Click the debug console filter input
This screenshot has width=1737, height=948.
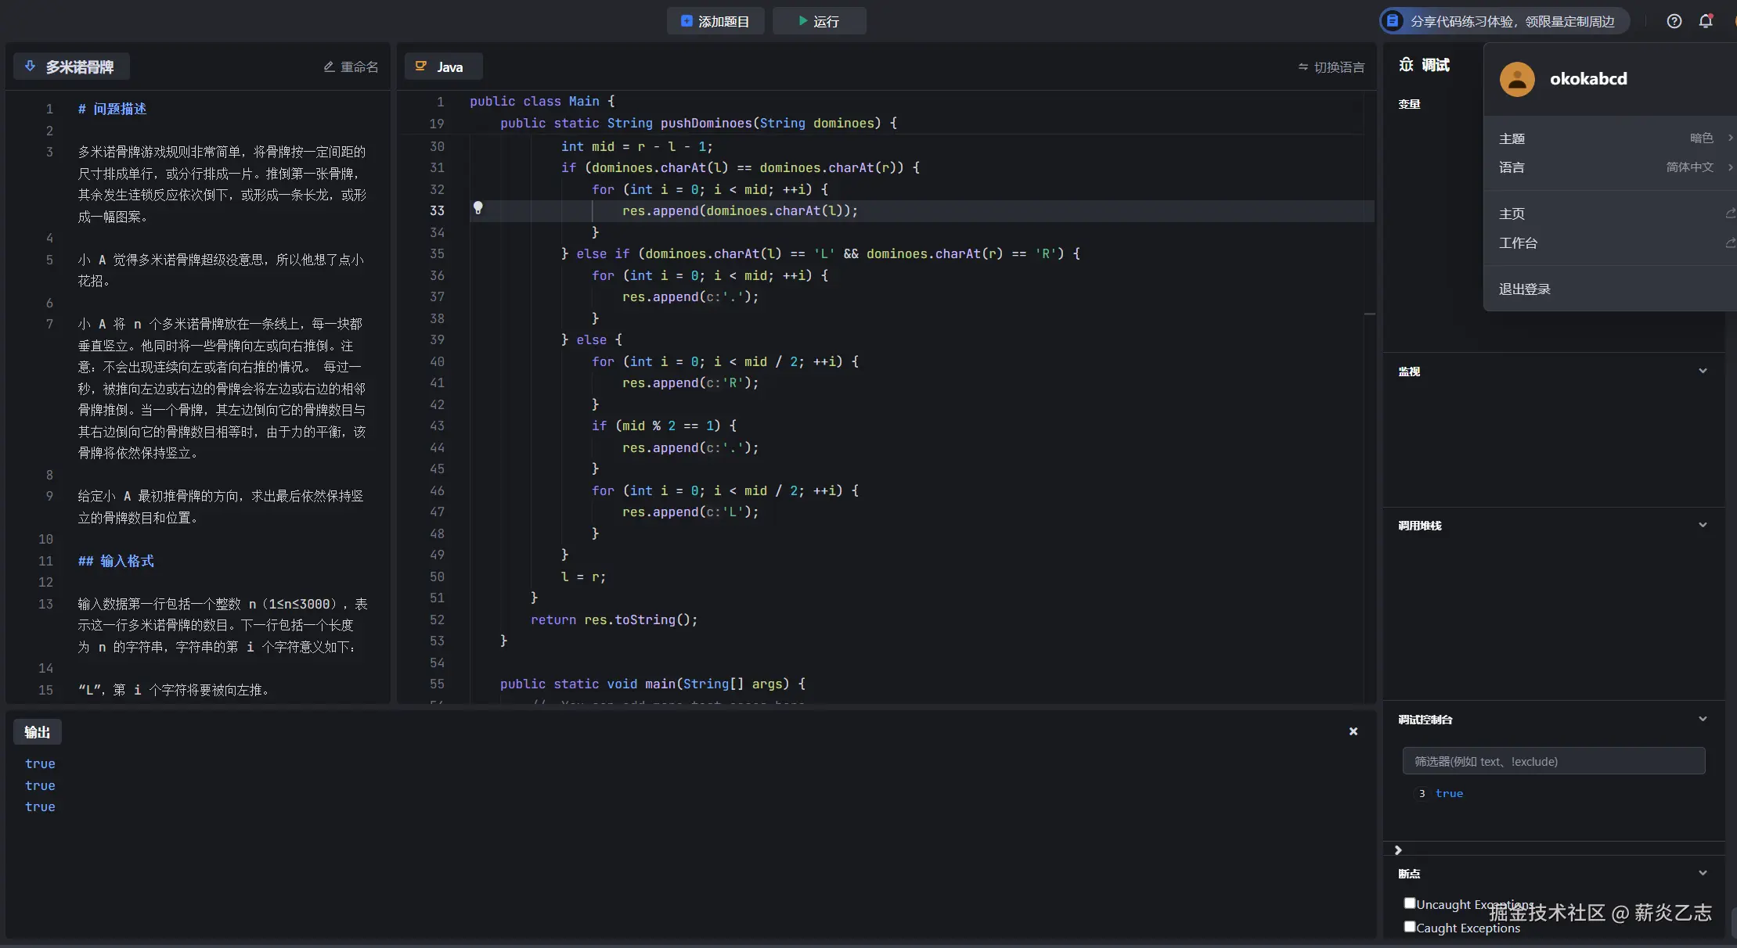[x=1553, y=761]
